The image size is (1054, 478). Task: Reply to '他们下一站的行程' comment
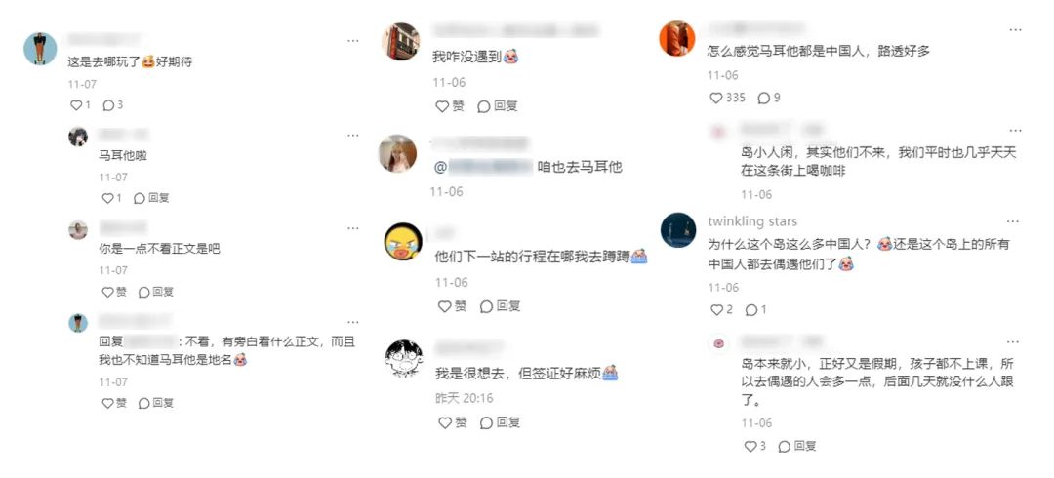coord(500,306)
